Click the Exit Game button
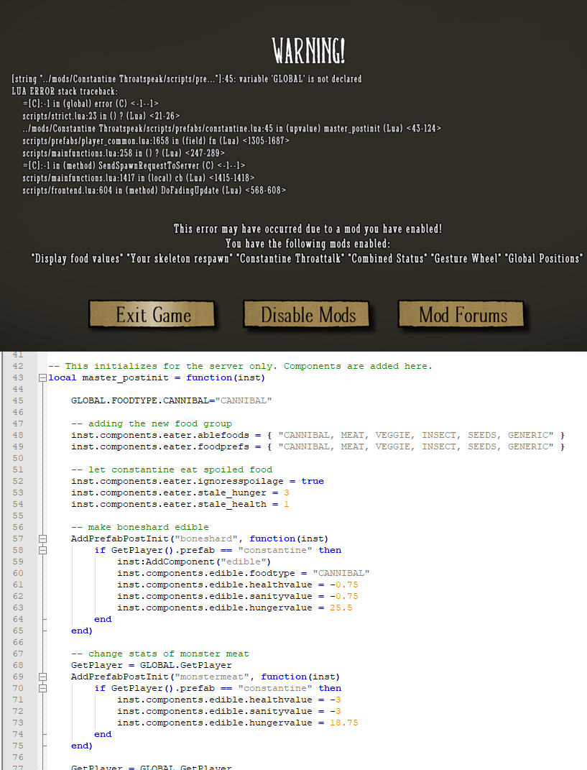The height and width of the screenshot is (770, 587). [152, 315]
